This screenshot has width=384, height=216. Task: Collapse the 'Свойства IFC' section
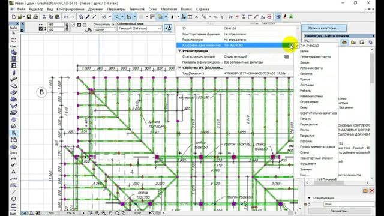click(179, 68)
